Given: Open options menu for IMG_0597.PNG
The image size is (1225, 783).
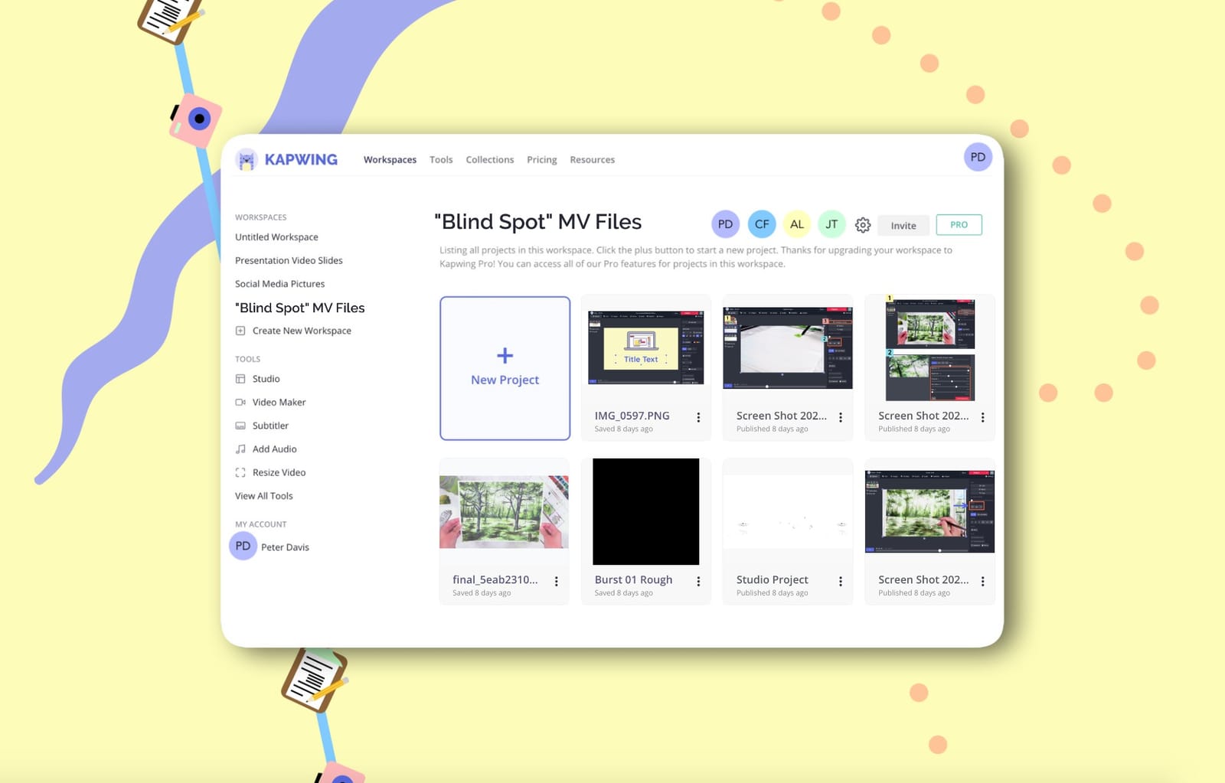Looking at the screenshot, I should click(698, 417).
